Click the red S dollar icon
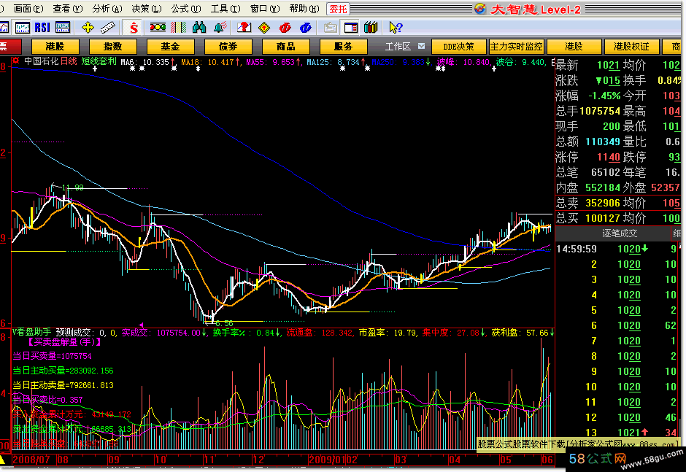Viewport: 686px width, 472px height. tap(134, 28)
